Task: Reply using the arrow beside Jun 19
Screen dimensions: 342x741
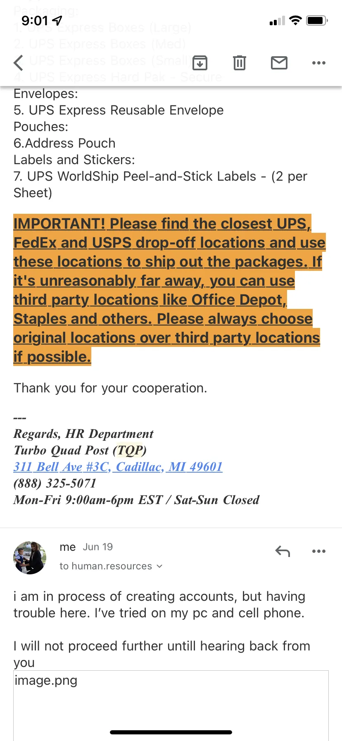Action: pos(283,551)
